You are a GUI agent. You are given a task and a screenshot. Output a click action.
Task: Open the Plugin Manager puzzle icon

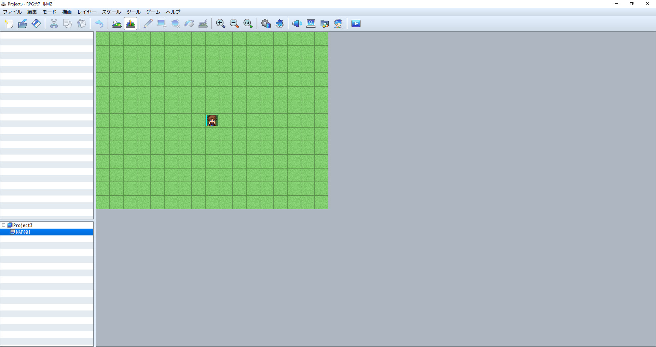279,24
